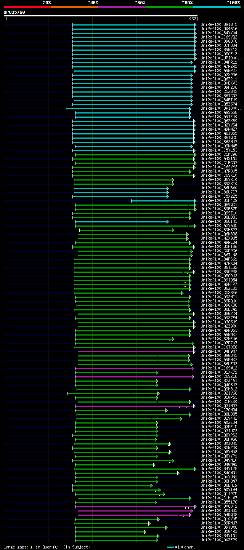Image resolution: width=244 pixels, height=550 pixels.
Task: Select label UniRef100_C5YL53
Action: (219, 150)
